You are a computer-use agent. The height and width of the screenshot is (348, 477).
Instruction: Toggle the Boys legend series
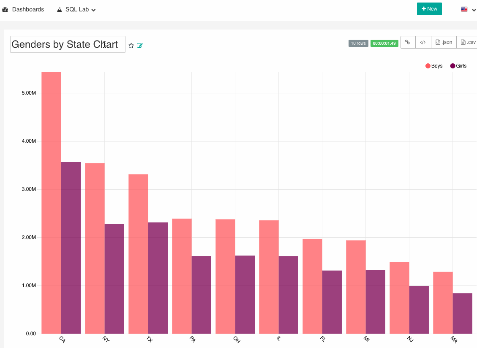pos(434,66)
